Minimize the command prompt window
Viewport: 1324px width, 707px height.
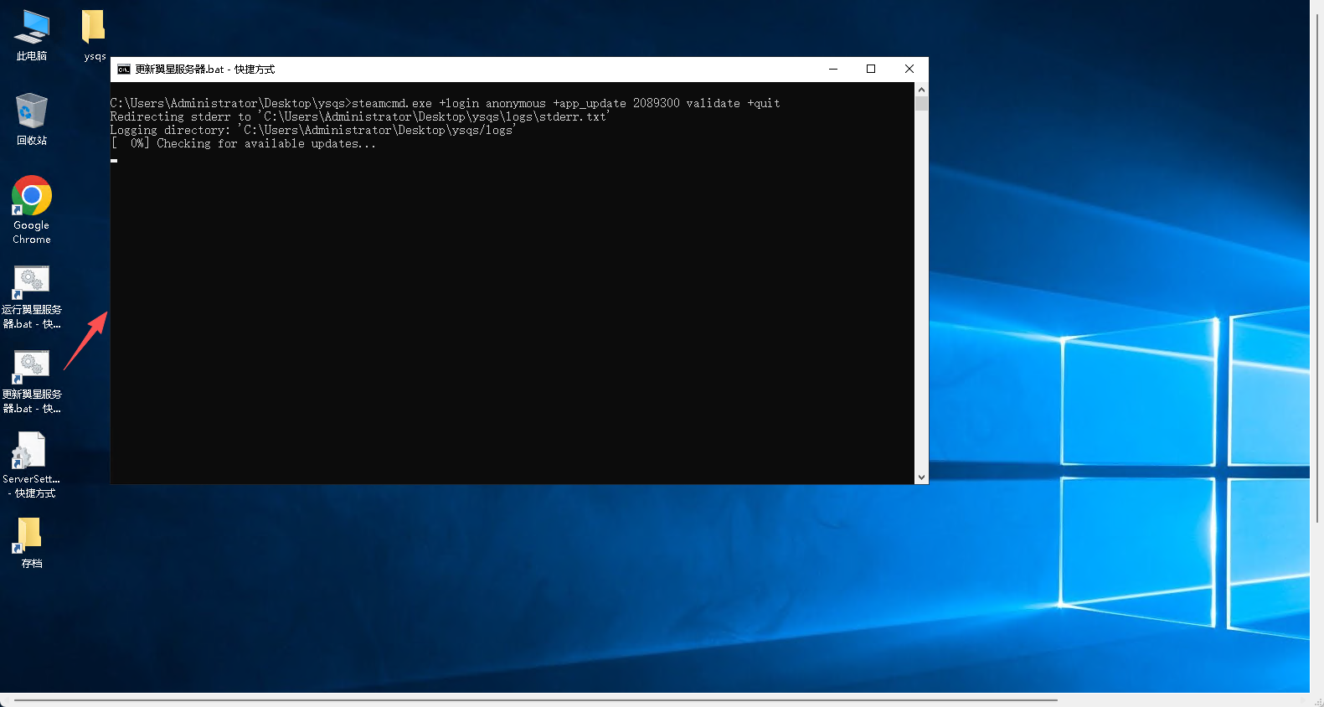click(833, 70)
